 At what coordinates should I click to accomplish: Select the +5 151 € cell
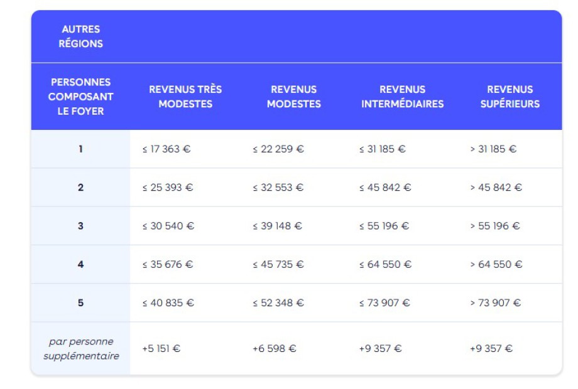coord(161,349)
